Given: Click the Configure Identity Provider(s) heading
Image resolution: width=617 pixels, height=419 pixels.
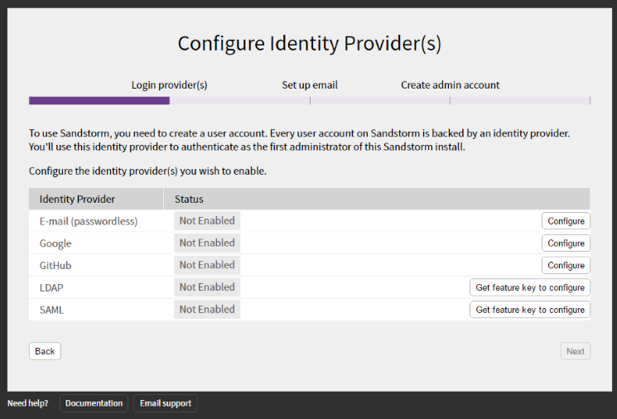Looking at the screenshot, I should tap(309, 43).
